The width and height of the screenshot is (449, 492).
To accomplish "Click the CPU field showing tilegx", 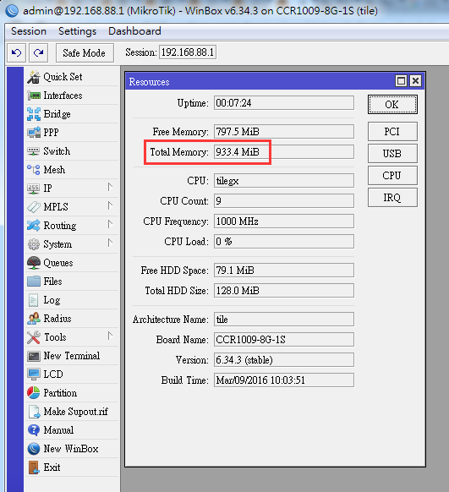I will [284, 181].
